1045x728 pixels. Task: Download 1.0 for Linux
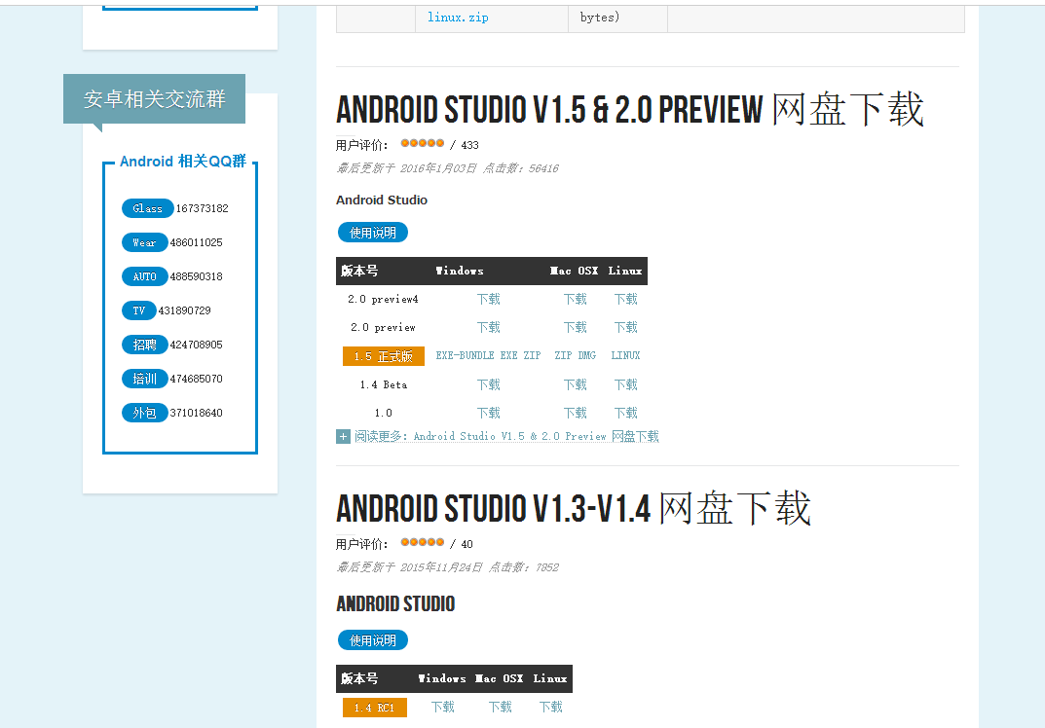(626, 413)
